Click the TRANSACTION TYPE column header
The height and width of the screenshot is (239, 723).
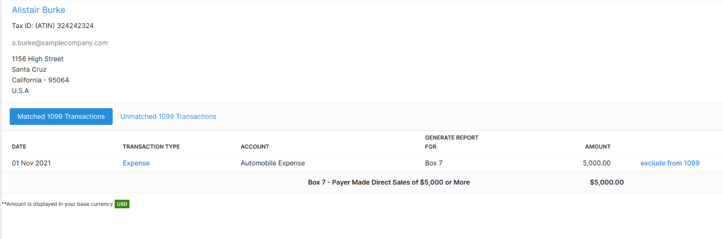(x=151, y=147)
